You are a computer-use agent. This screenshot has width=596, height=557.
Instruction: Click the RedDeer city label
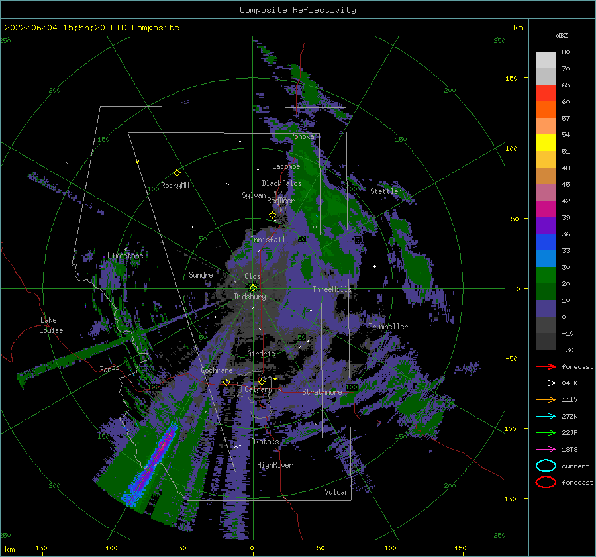(281, 201)
